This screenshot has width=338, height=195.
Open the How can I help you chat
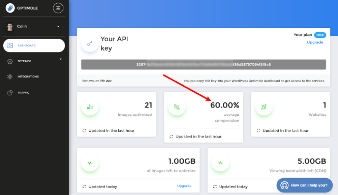(x=305, y=186)
